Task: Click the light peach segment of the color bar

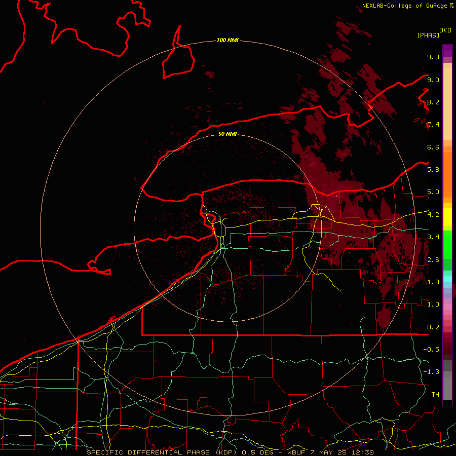Action: tap(447, 104)
